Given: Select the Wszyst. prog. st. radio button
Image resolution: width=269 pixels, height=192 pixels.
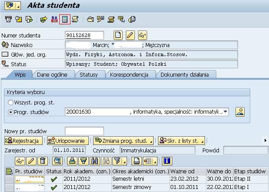Looking at the screenshot, I should point(10,103).
